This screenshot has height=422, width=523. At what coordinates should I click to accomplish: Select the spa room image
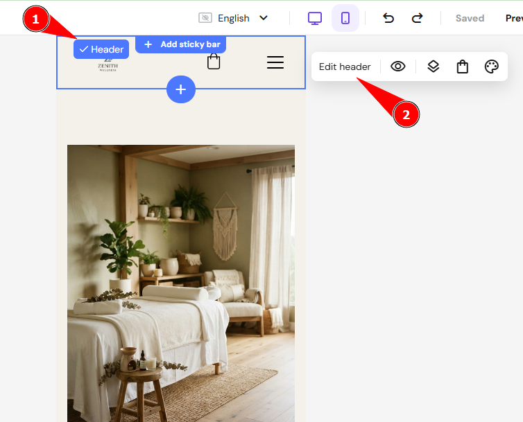(x=181, y=283)
